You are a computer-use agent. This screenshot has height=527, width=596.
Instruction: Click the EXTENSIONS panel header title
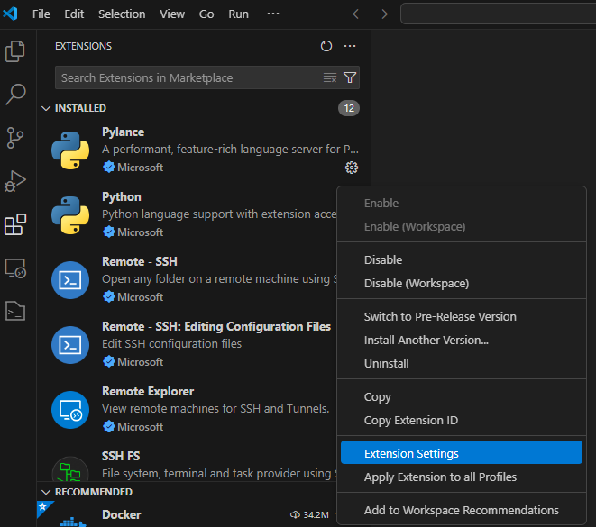(83, 46)
